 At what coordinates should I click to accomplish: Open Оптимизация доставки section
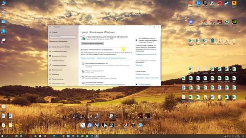click(x=59, y=51)
